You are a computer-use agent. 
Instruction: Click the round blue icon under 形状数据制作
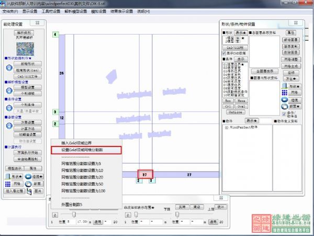click(x=9, y=68)
